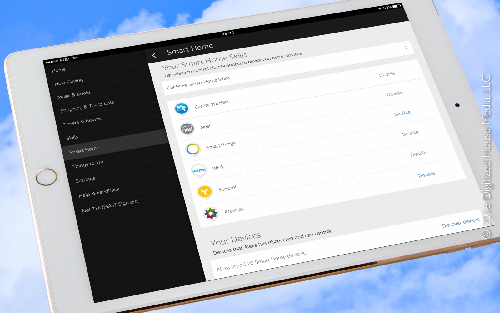Select the Nest skill name
Image resolution: width=500 pixels, height=313 pixels.
pos(206,126)
